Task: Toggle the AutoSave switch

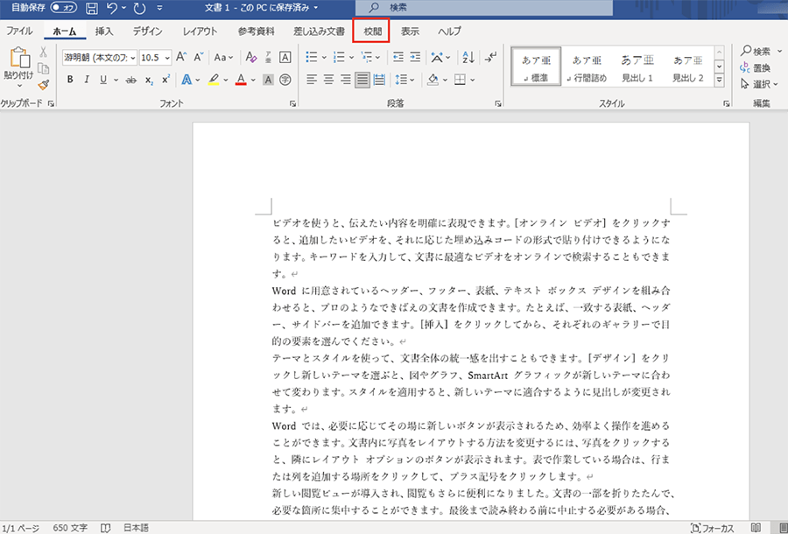Action: (63, 8)
